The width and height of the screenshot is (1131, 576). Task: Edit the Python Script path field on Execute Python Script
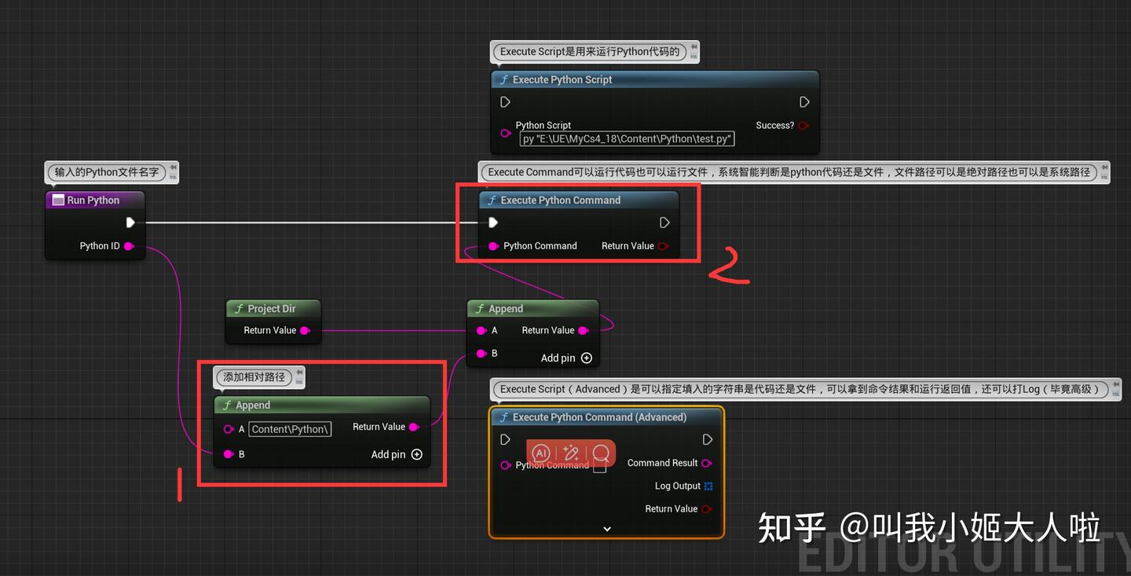pyautogui.click(x=626, y=138)
